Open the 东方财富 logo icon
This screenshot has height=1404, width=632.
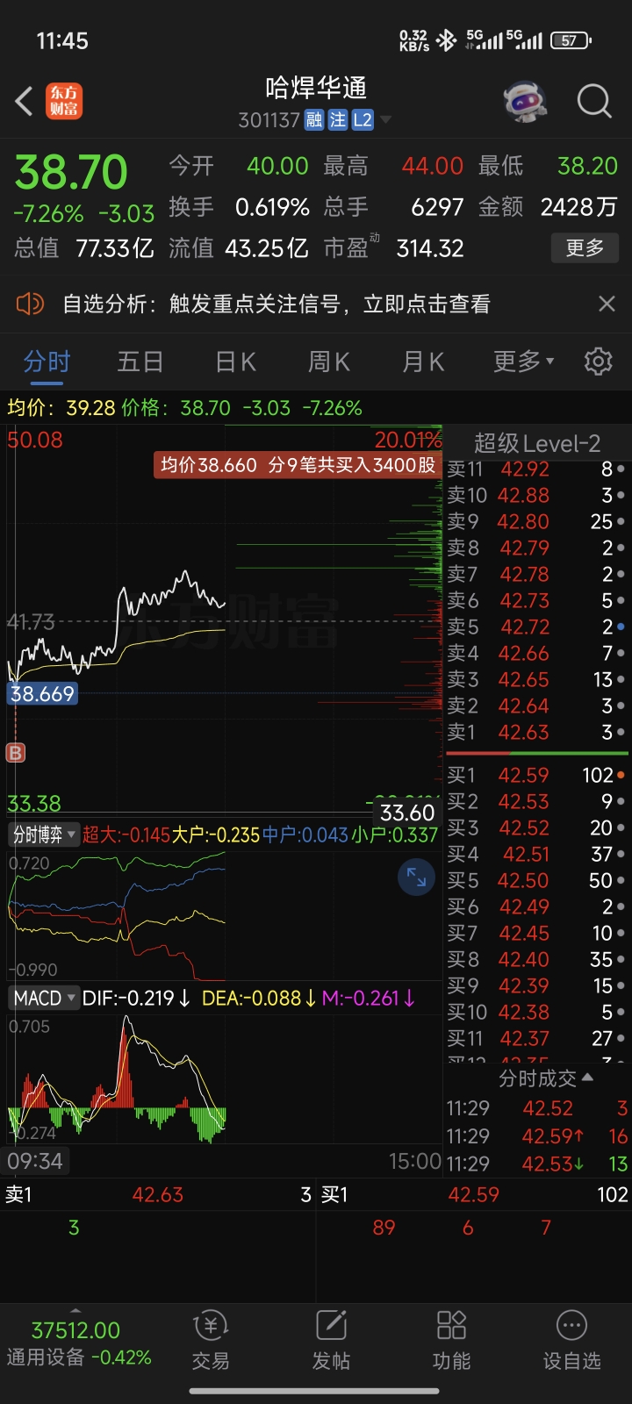pyautogui.click(x=64, y=101)
